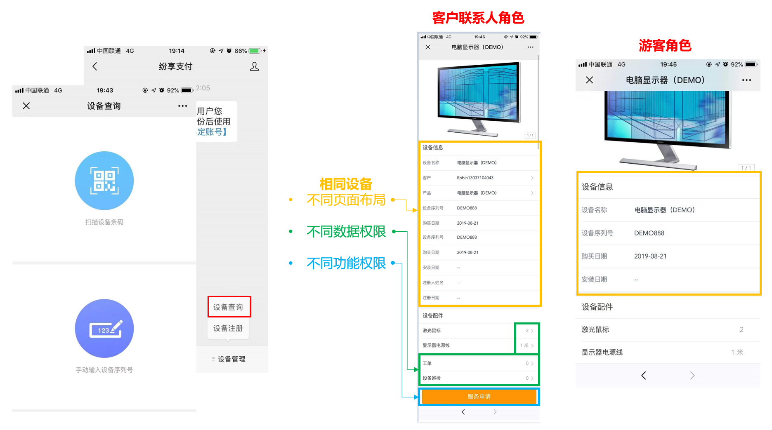This screenshot has width=772, height=430.
Task: Tap the 安装日期 row on guest page
Action: click(668, 280)
